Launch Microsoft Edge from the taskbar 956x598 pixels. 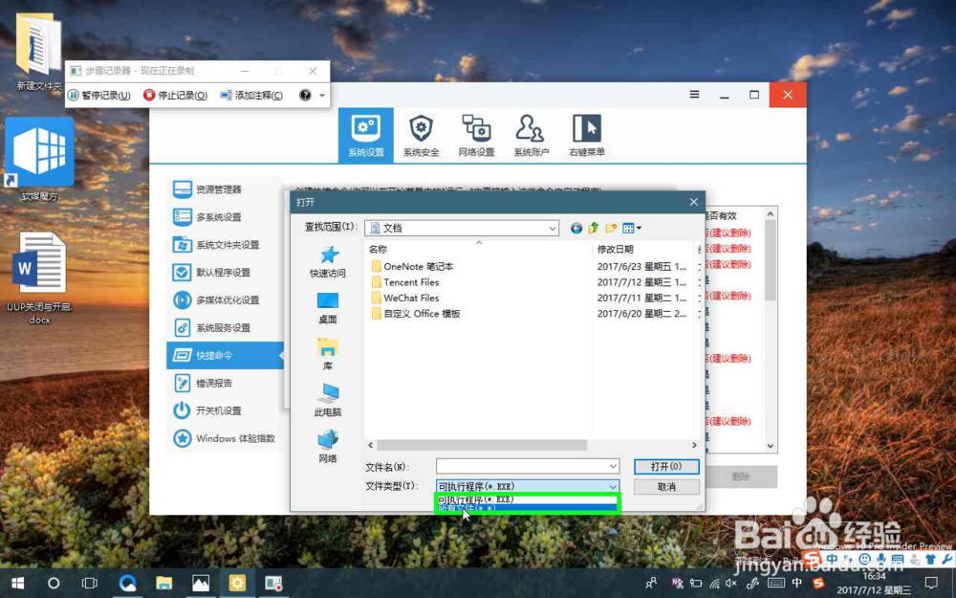click(x=126, y=581)
